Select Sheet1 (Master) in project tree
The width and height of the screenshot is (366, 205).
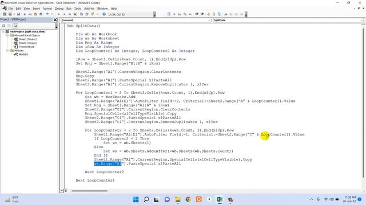click(x=27, y=39)
